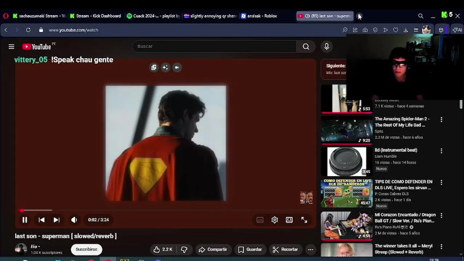464x261 pixels.
Task: Take snapshot with toolbar camera icon
Action: 365,30
